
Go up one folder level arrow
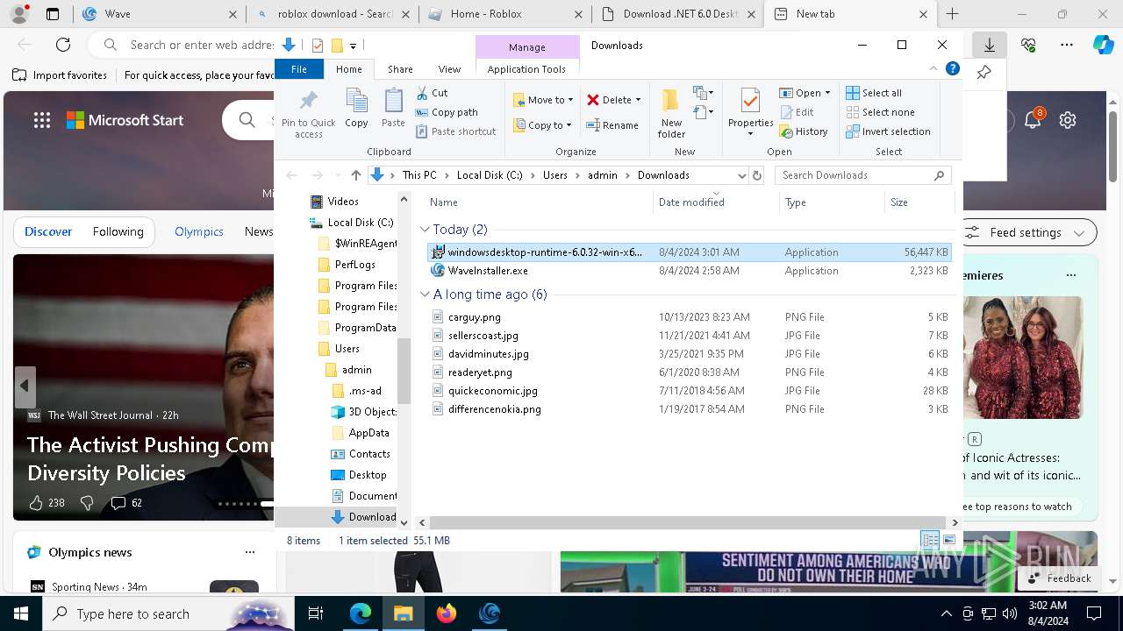pyautogui.click(x=355, y=175)
